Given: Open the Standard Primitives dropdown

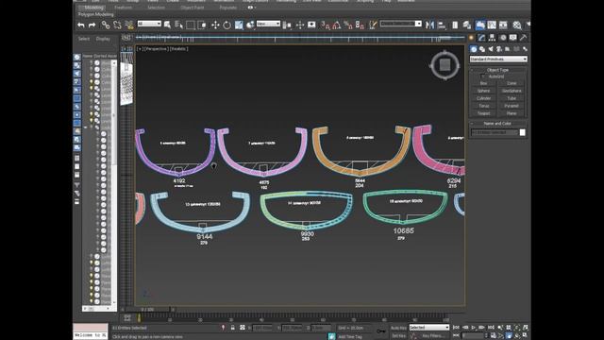Looking at the screenshot, I should coord(498,59).
